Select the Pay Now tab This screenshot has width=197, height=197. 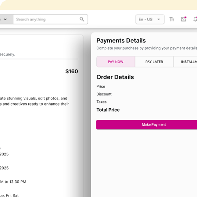coord(116,62)
